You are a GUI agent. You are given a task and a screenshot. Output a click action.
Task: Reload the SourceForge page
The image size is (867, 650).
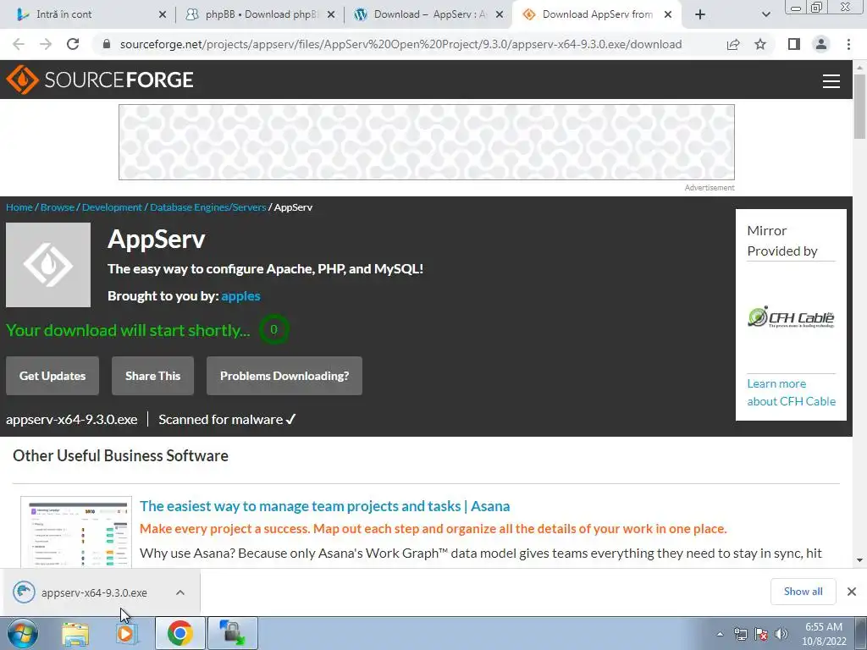pos(73,44)
